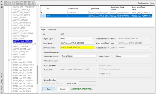
Task: Click the delete row (X) toolbar icon
Action: (22, 3)
